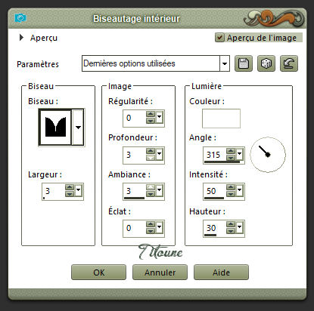The height and width of the screenshot is (311, 314).
Task: Increase the Angle value with up arrow
Action: click(x=231, y=151)
